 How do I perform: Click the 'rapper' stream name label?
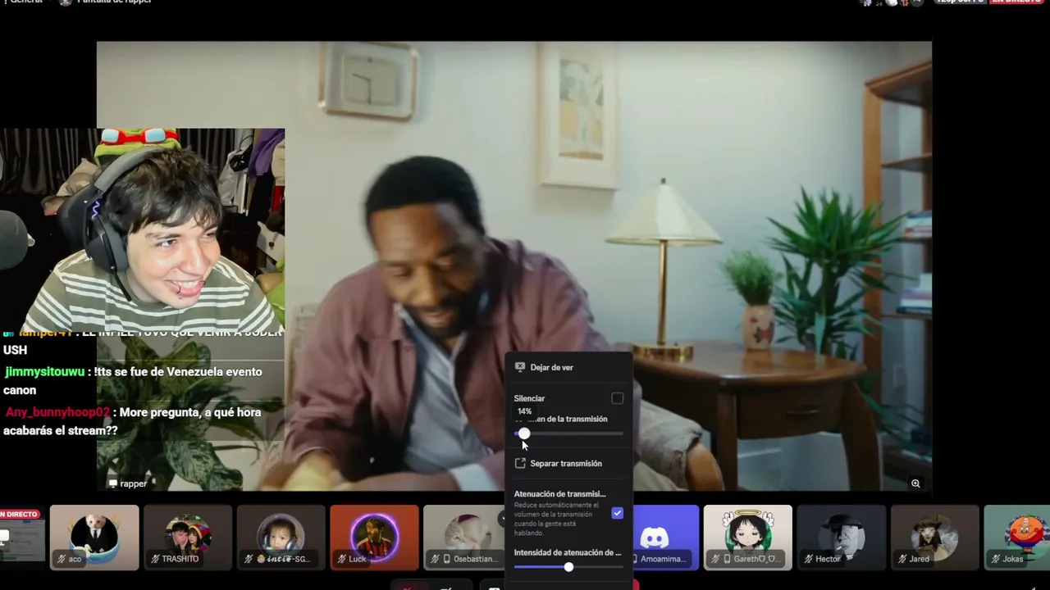coord(133,483)
